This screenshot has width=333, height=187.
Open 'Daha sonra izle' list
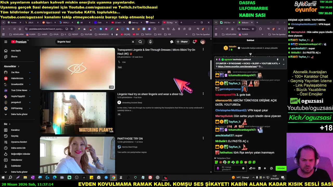click(x=18, y=148)
